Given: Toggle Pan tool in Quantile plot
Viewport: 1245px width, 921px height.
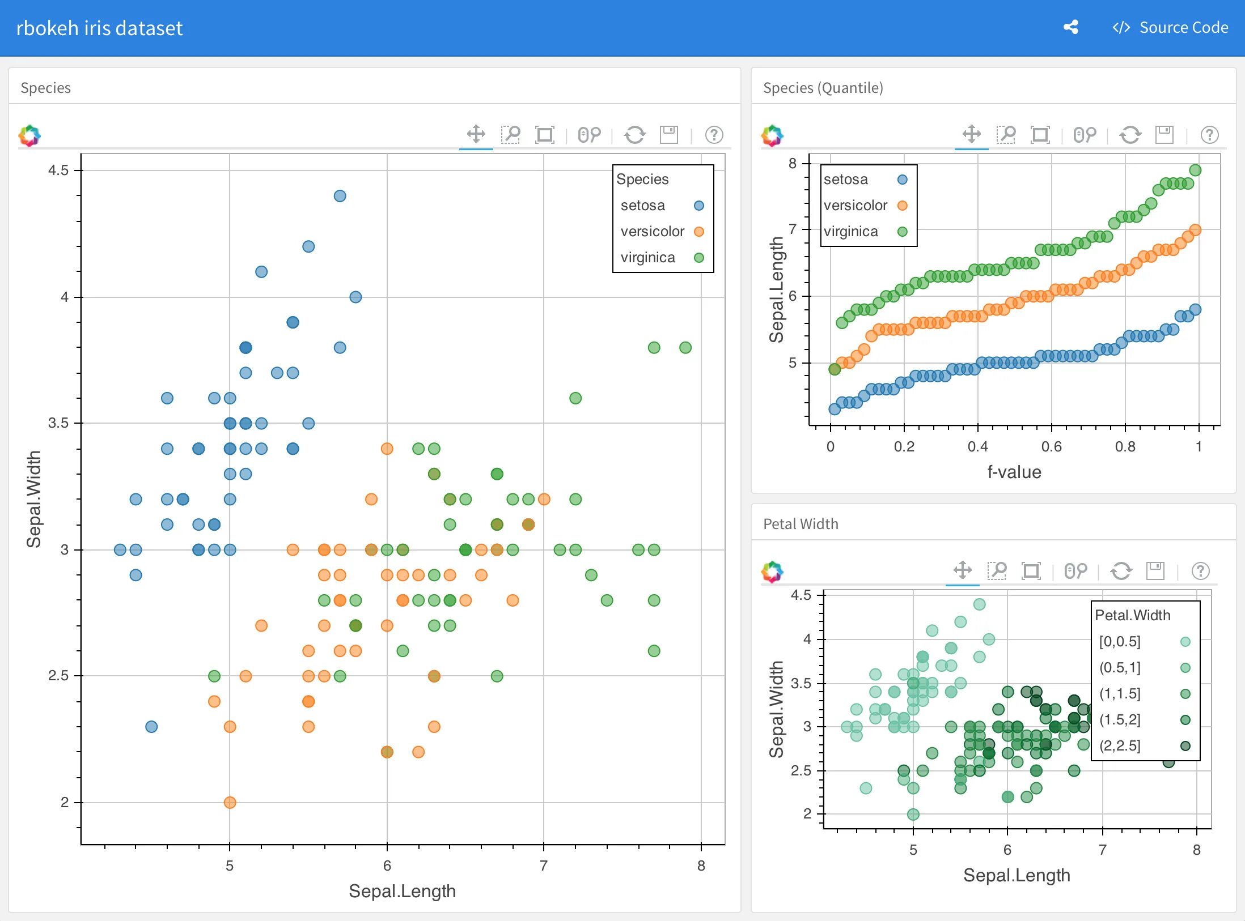Looking at the screenshot, I should [x=971, y=134].
